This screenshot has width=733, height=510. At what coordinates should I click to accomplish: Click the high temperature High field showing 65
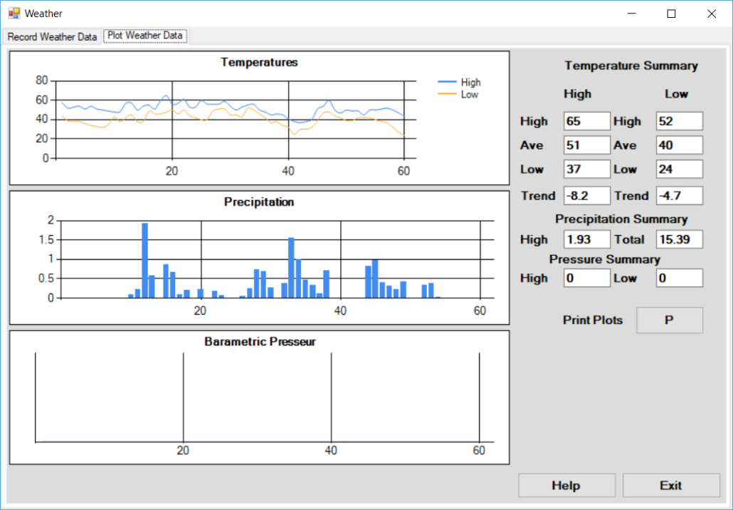pos(586,121)
